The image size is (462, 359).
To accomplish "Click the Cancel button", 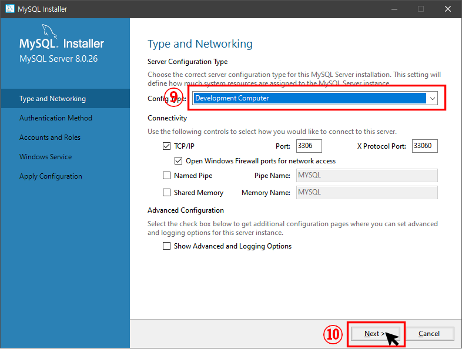I will 429,334.
